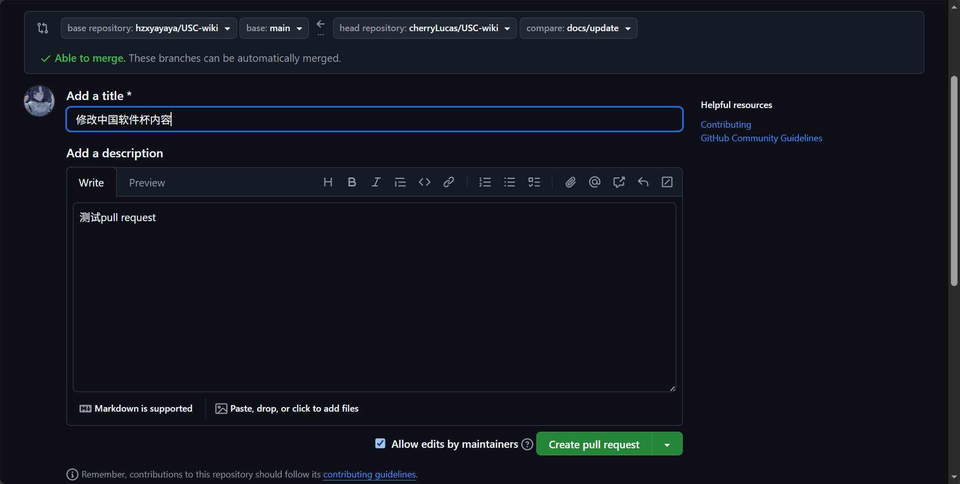Image resolution: width=960 pixels, height=484 pixels.
Task: Click the help icon beside Allow edits
Action: coord(527,444)
